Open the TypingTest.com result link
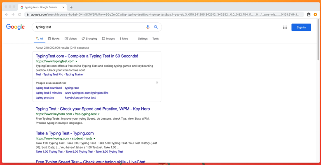Viewport: 321px width, 165px height. pyautogui.click(x=87, y=56)
